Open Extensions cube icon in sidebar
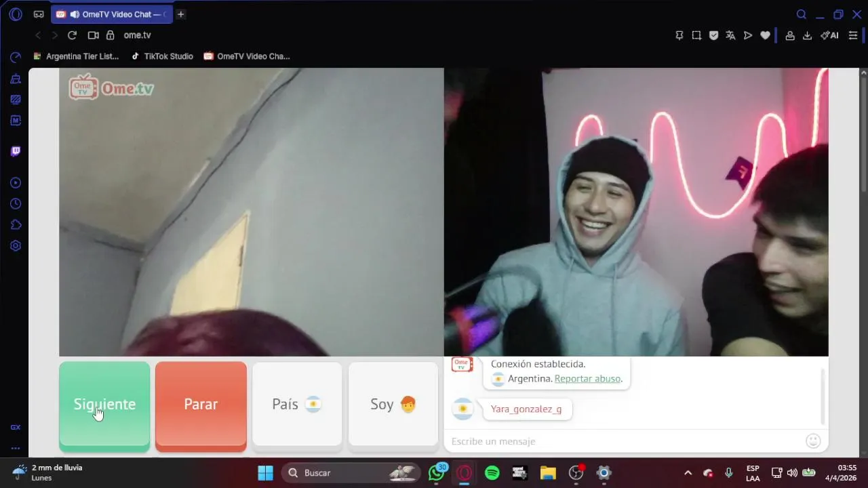This screenshot has width=868, height=488. pyautogui.click(x=16, y=225)
